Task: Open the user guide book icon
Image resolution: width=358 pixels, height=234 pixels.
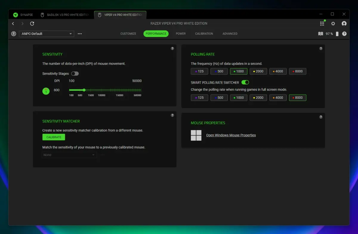Action: tap(321, 34)
